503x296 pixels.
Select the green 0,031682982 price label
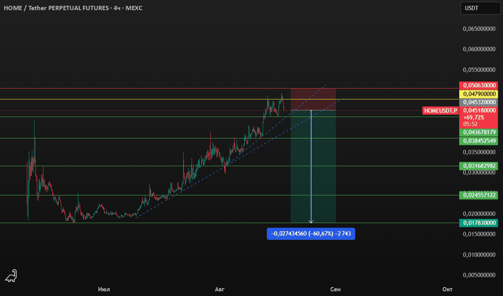(479, 166)
